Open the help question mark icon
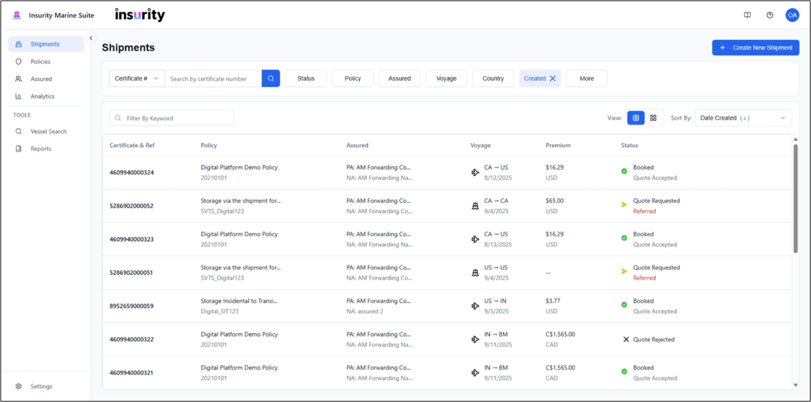This screenshot has height=402, width=811. (770, 15)
